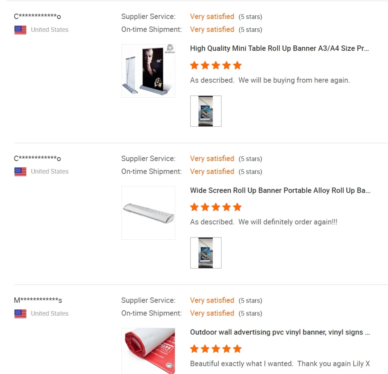Click the reviewer name M************s
Image resolution: width=388 pixels, height=374 pixels.
point(38,300)
